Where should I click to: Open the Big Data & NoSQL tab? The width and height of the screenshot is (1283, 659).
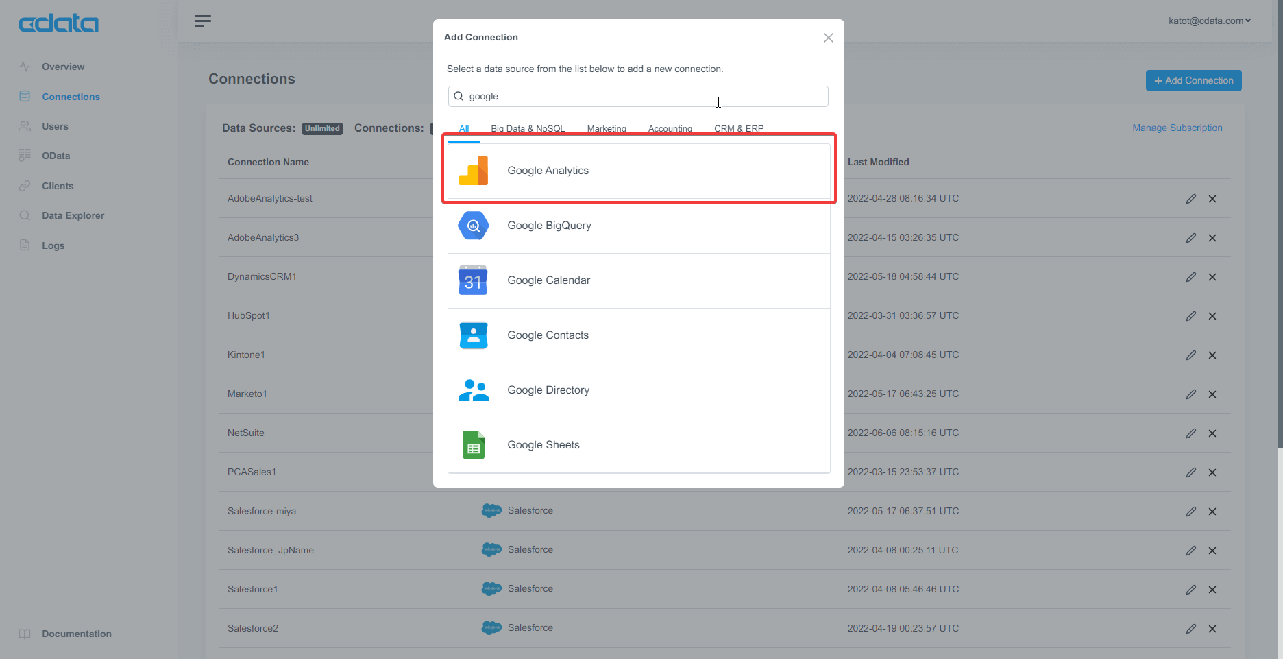[528, 128]
